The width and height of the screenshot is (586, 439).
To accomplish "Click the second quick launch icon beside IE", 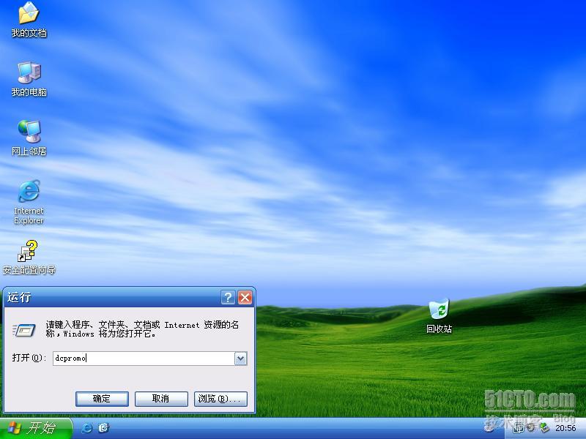I will tap(103, 428).
